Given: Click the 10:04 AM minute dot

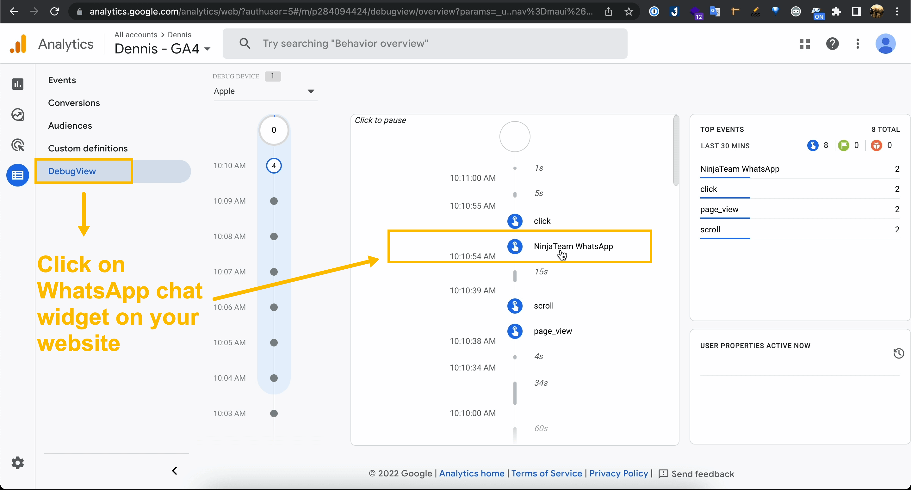Looking at the screenshot, I should [x=274, y=378].
